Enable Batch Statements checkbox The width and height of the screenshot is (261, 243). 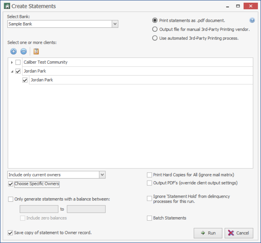pos(150,218)
